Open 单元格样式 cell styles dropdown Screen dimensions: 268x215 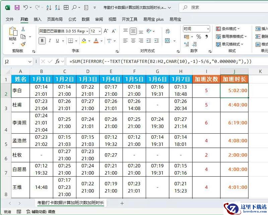pyautogui.click(x=229, y=44)
